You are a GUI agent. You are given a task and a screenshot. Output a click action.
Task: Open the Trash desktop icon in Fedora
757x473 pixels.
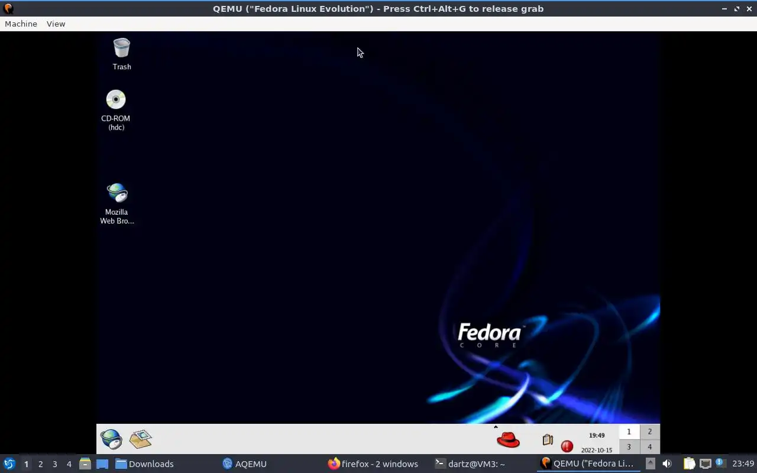(x=121, y=54)
